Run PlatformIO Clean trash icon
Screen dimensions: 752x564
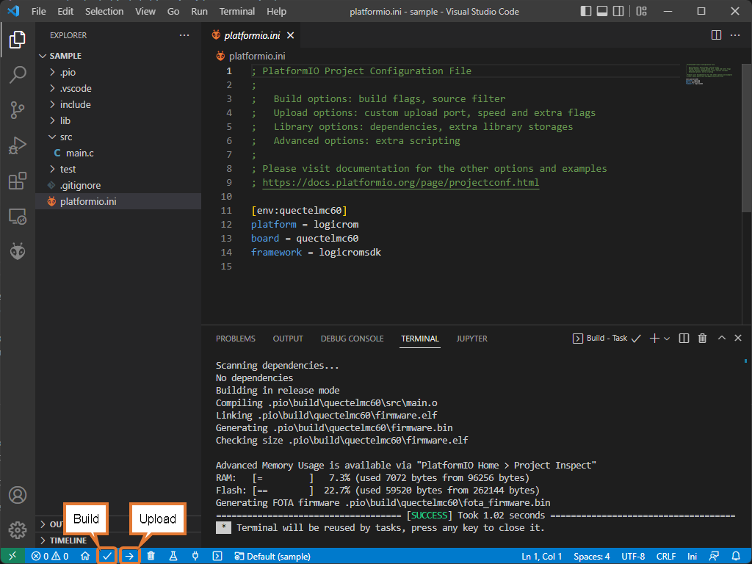click(x=151, y=557)
